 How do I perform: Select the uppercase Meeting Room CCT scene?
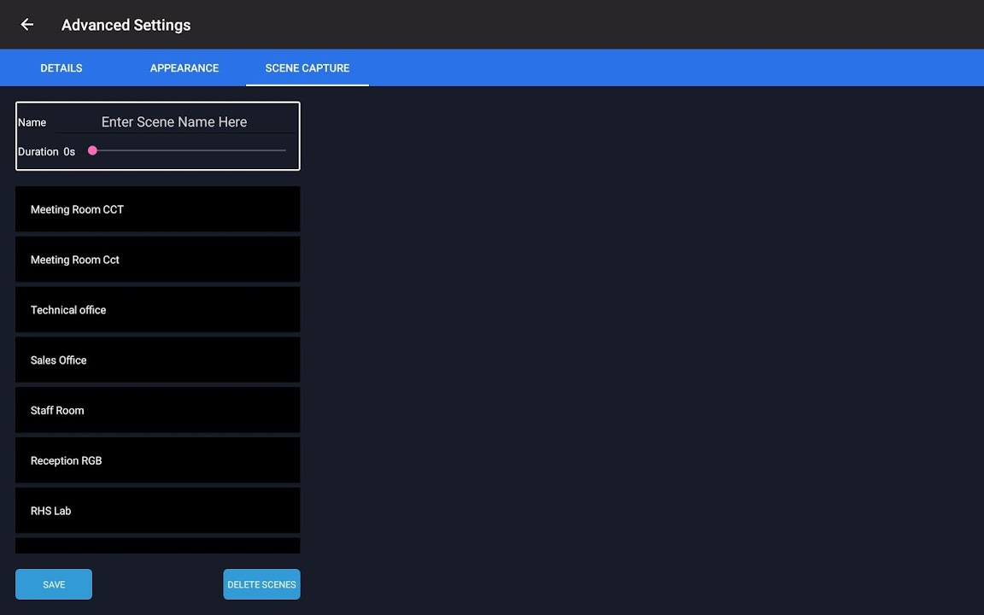pyautogui.click(x=157, y=209)
